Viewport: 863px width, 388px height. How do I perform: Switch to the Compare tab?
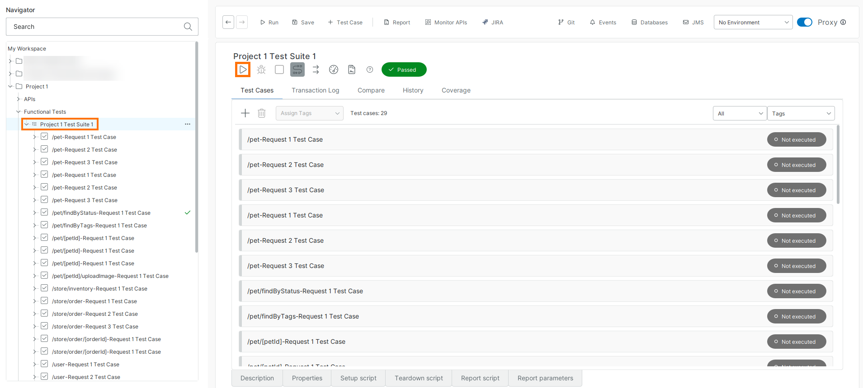click(371, 90)
